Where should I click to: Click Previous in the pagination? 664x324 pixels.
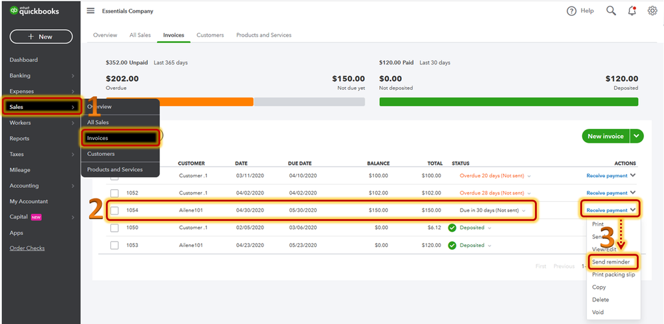[564, 266]
